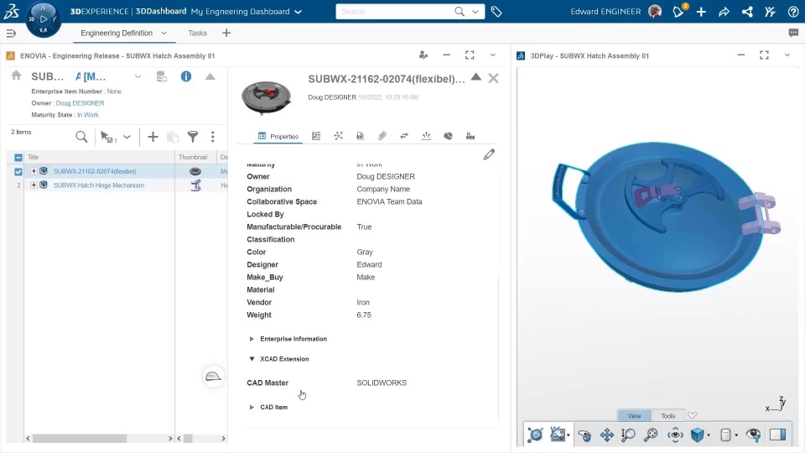Click the Edward ENGINEER profile avatar

pos(655,11)
